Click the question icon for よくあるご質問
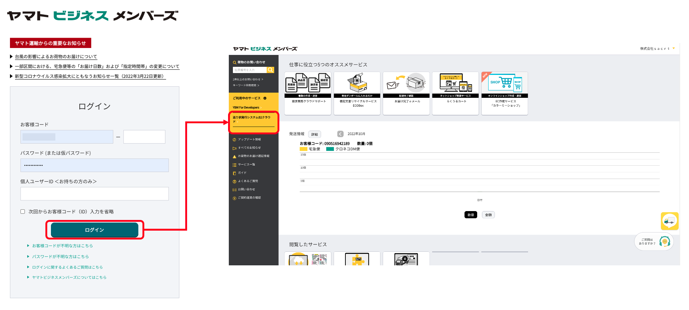The height and width of the screenshot is (310, 689). coord(234,182)
